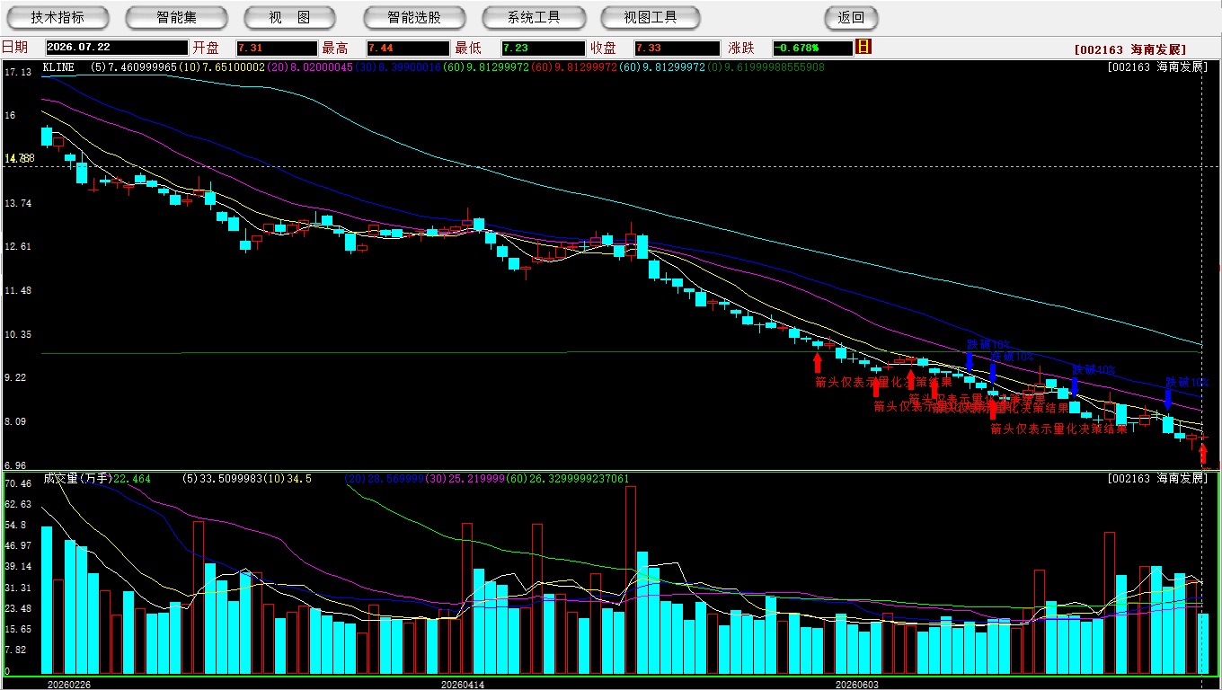The height and width of the screenshot is (690, 1222).
Task: Click the volume axis label 23.48
Action: coord(18,608)
